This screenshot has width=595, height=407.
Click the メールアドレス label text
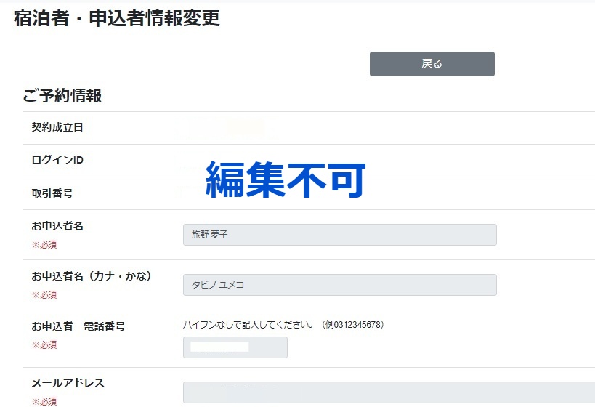tap(68, 383)
